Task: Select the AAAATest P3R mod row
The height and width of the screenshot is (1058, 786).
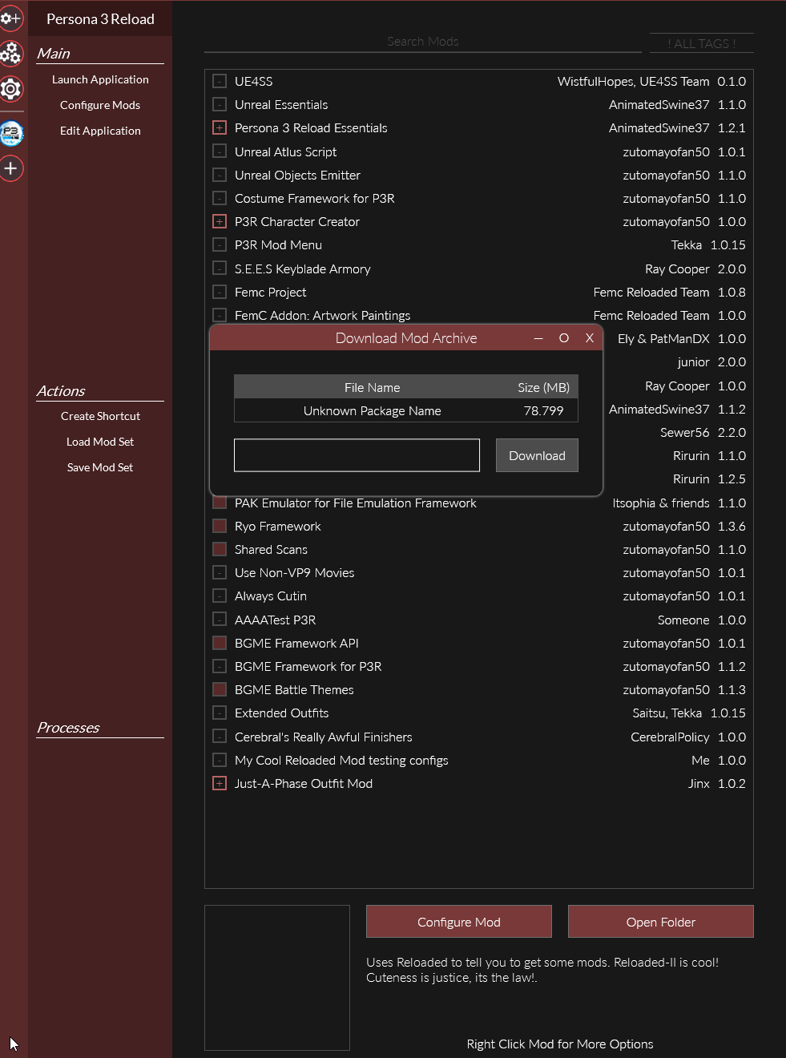Action: (x=479, y=620)
